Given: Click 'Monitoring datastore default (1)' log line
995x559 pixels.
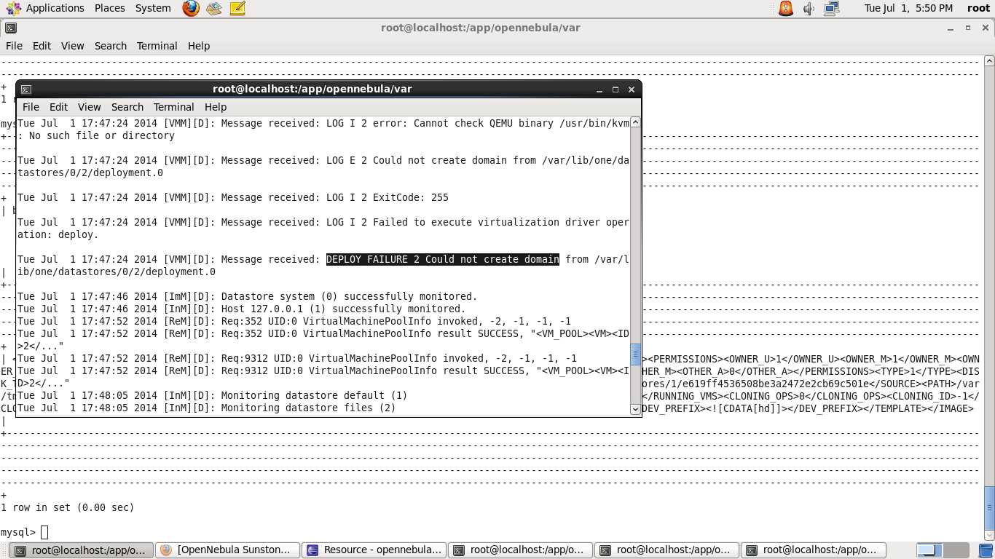Looking at the screenshot, I should tap(213, 395).
